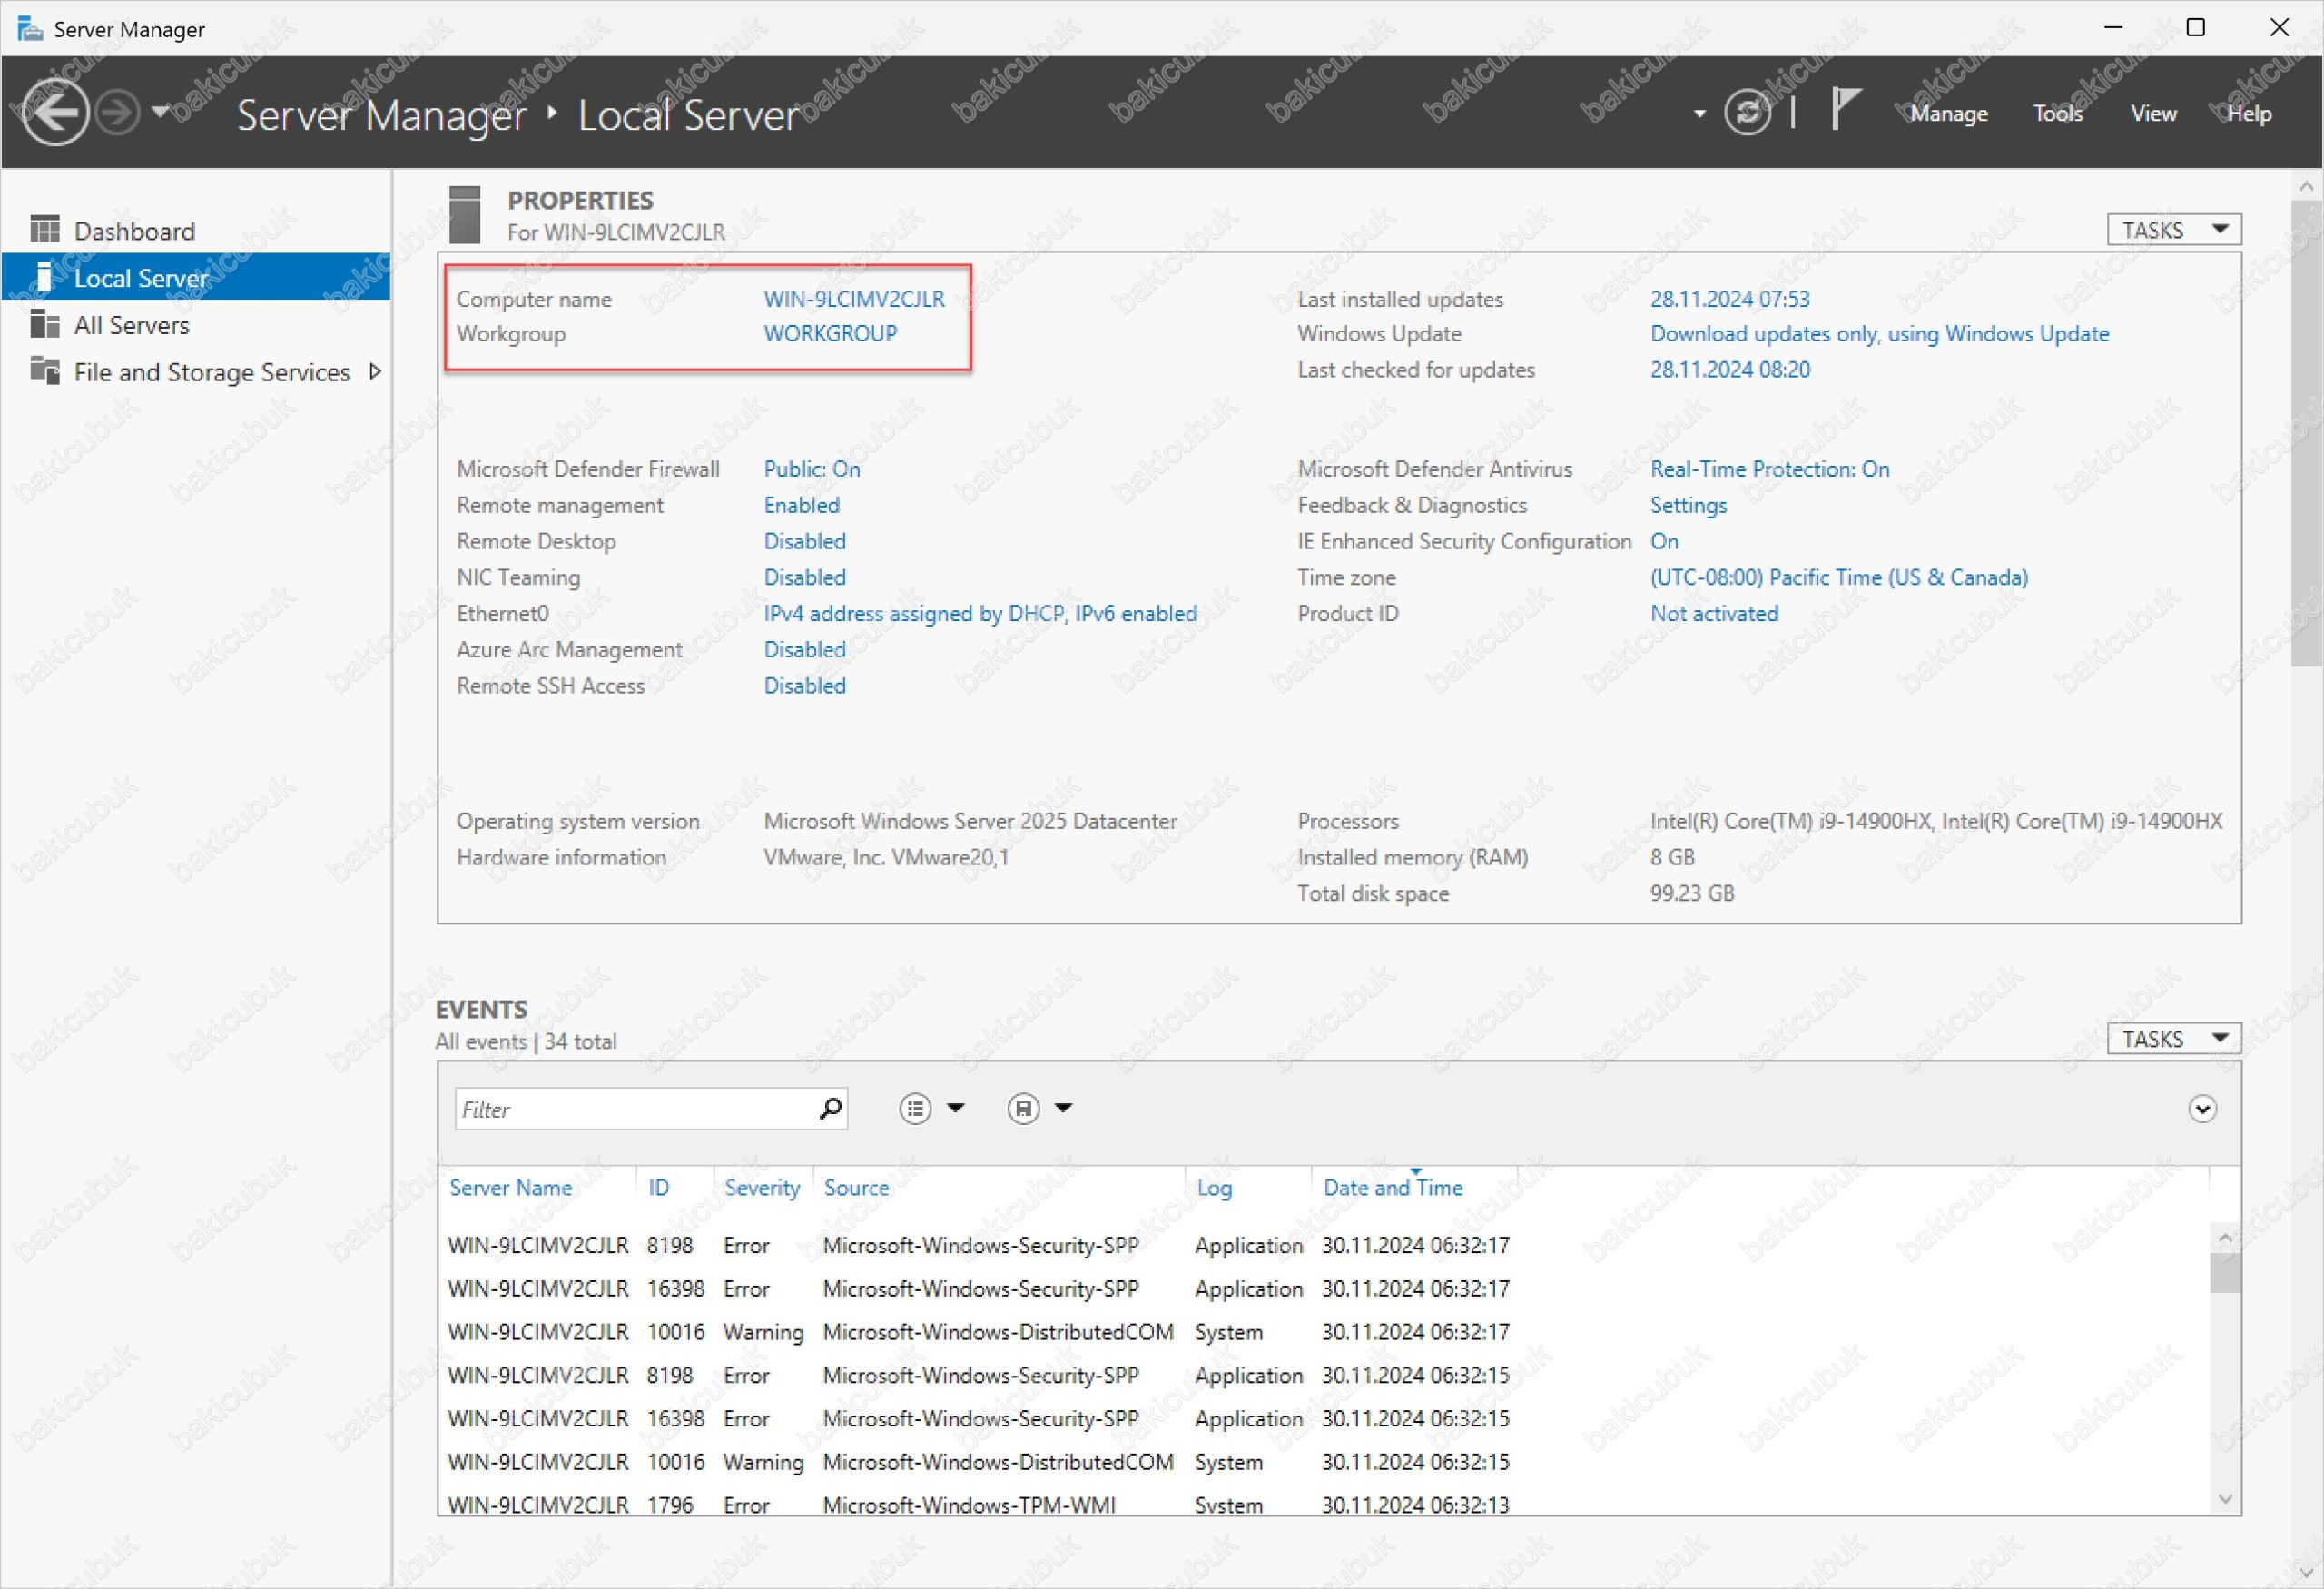Select Local Server in the sidebar

pos(196,277)
